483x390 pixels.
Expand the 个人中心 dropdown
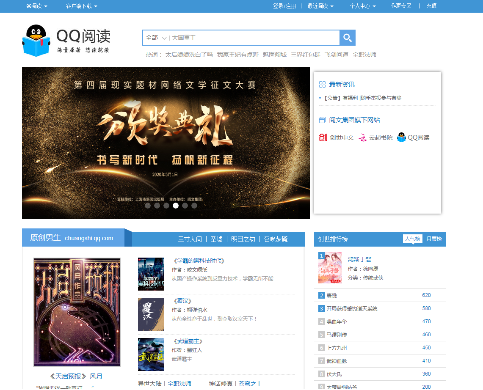pos(363,6)
